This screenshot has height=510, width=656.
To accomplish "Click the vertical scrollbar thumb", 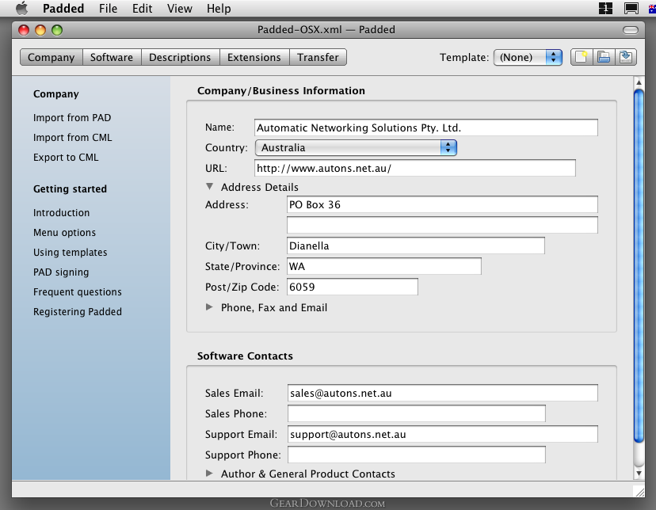I will pyautogui.click(x=639, y=265).
